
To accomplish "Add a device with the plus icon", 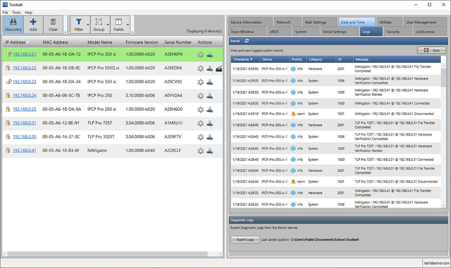I will coord(33,25).
